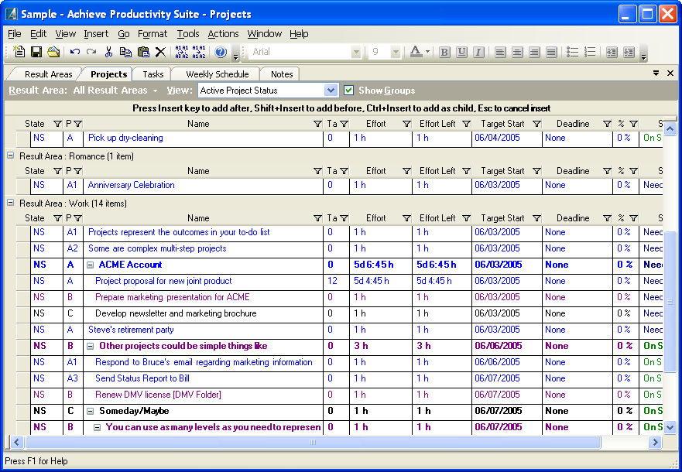Toggle italic formatting

pyautogui.click(x=478, y=52)
